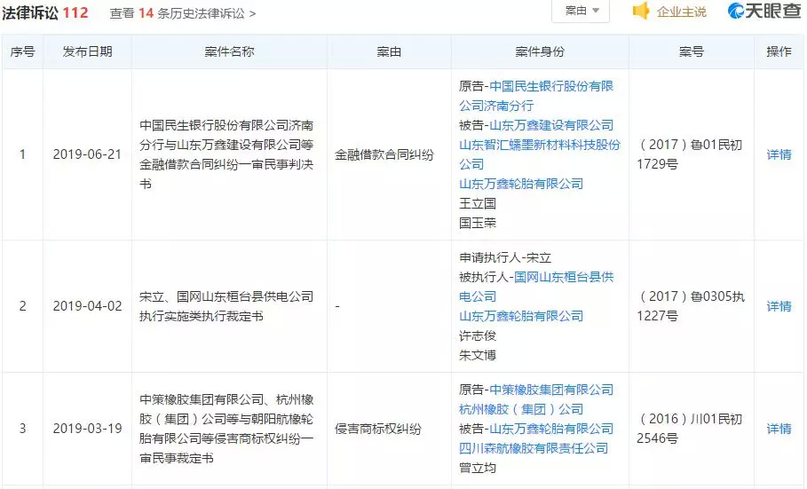View the 14 historical lawsuits link
Screen dimensions: 807x489
click(x=183, y=12)
